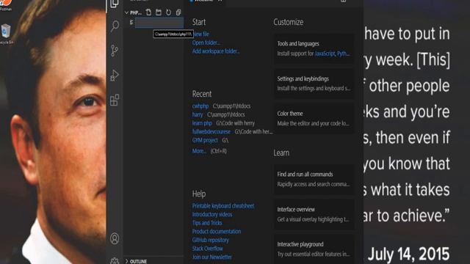
Task: Click the Interactive playground card
Action: (314, 249)
